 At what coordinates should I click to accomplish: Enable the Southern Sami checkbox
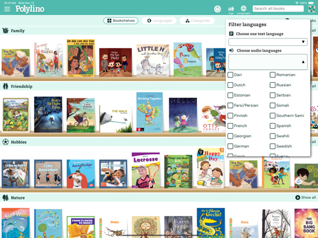272,116
